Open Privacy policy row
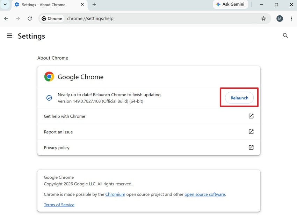 click(x=149, y=147)
